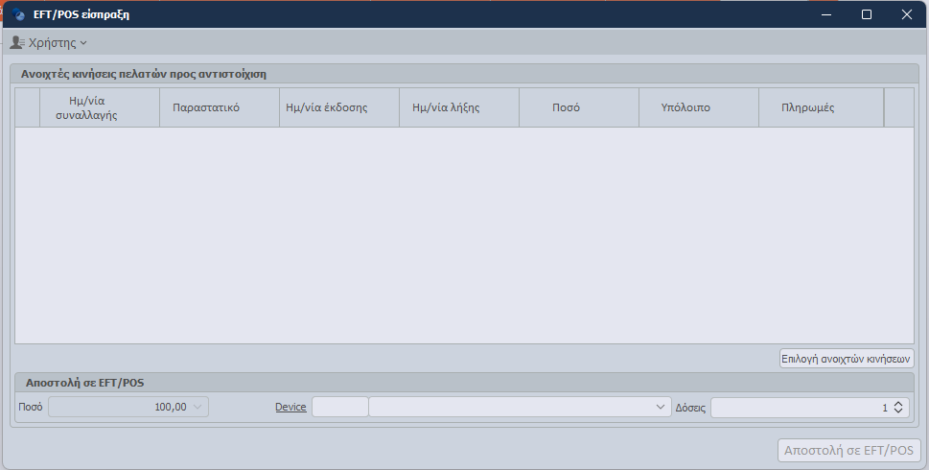This screenshot has width=929, height=470.
Task: Expand the Ποσό dropdown arrow
Action: pos(198,407)
